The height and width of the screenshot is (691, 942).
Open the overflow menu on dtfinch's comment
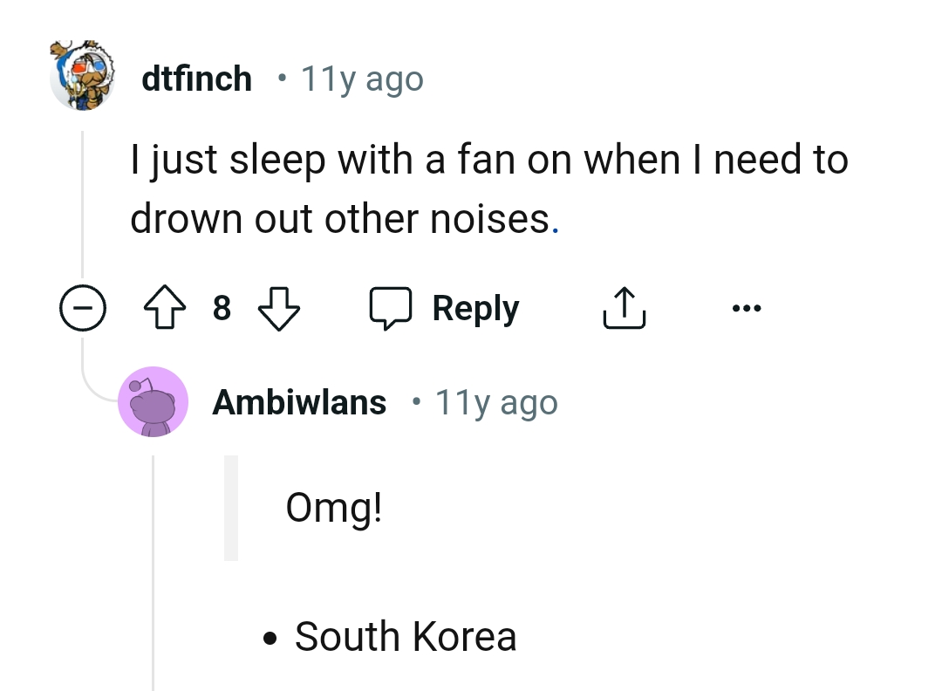tap(747, 307)
